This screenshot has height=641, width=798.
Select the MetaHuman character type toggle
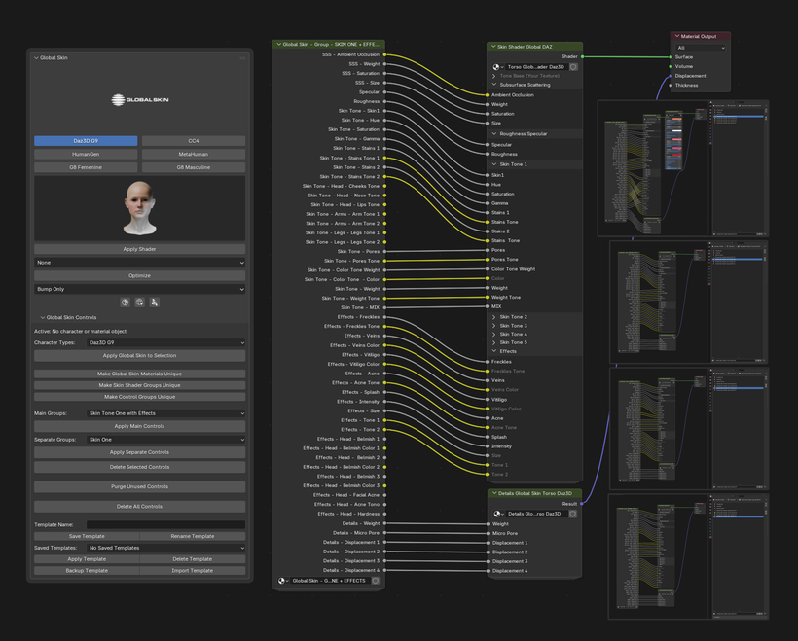194,154
